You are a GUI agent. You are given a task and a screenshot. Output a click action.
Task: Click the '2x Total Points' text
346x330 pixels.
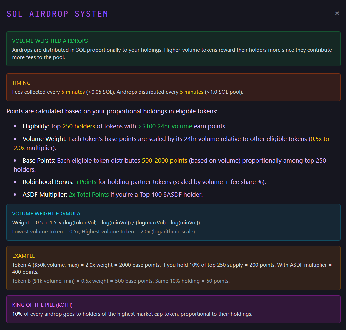click(89, 194)
